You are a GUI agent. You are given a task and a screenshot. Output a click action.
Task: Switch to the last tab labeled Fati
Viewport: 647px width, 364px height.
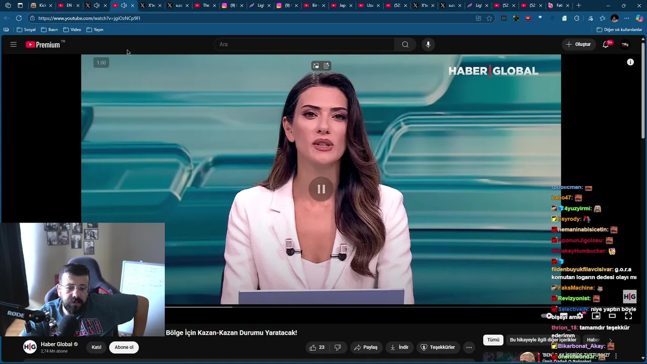[x=559, y=6]
